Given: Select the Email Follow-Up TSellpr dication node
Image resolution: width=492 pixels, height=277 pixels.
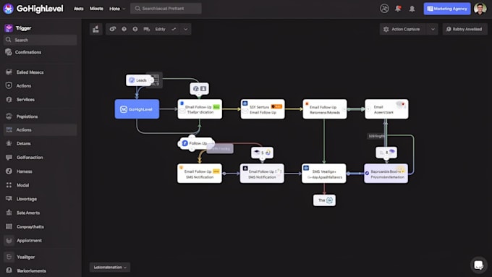Looking at the screenshot, I should pyautogui.click(x=200, y=109).
